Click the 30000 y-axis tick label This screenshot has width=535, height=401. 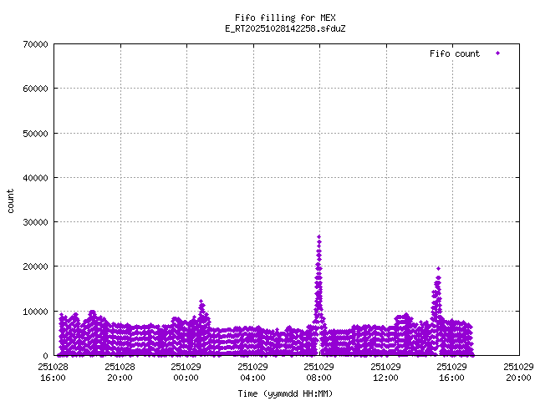click(33, 222)
